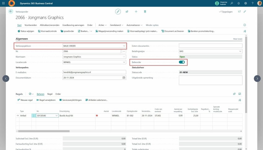Screen dimensions: 263x150
Task: Show the FactBox info pane icon
Action: click(245, 25)
